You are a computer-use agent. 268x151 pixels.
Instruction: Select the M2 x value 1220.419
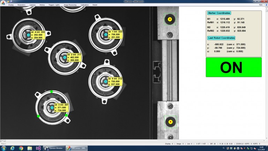point(225,27)
